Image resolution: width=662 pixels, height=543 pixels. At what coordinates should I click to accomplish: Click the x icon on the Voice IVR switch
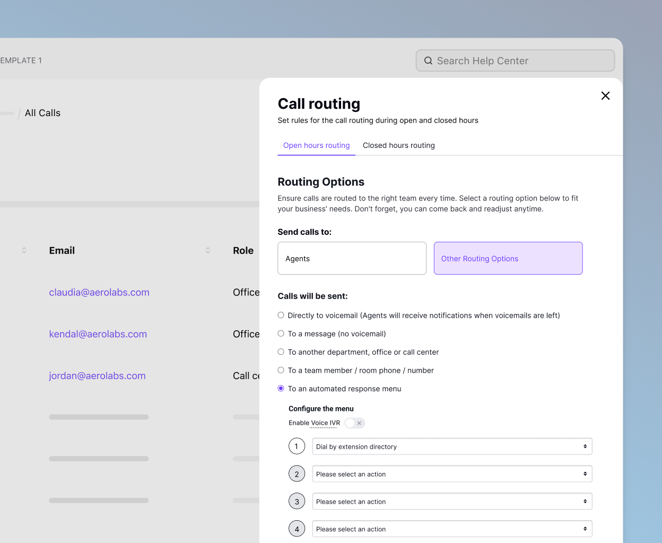360,423
